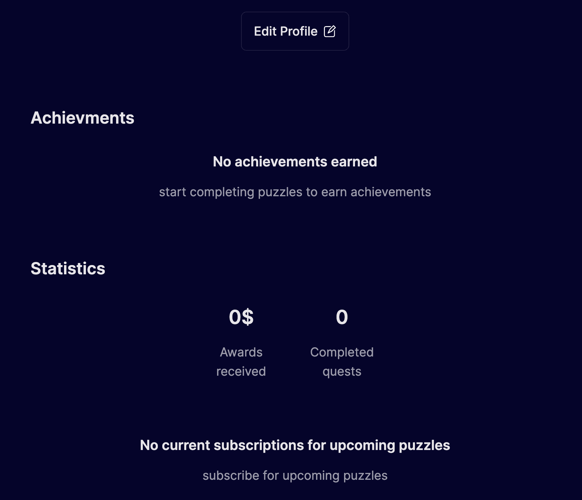This screenshot has height=500, width=582.
Task: Click the Awards received label
Action: (x=241, y=361)
